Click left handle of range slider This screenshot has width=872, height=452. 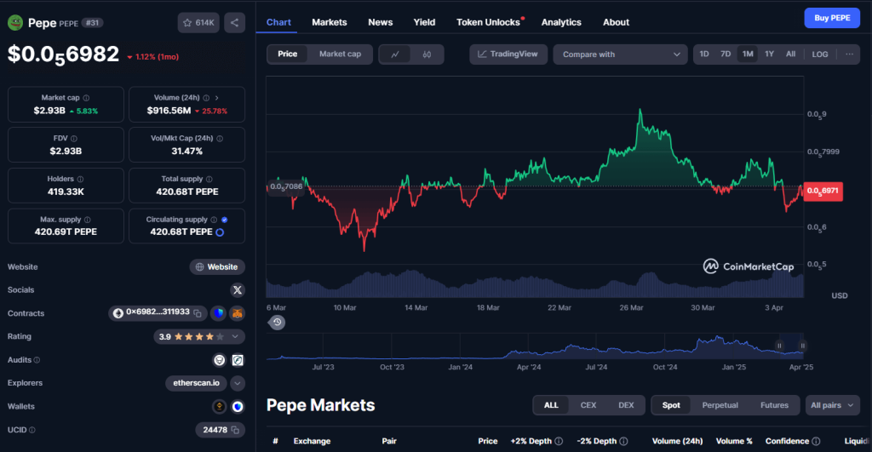[779, 346]
